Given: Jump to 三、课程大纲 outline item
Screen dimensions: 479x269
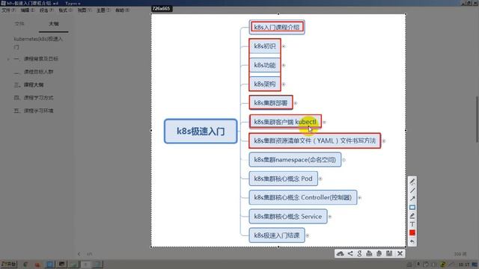Looking at the screenshot, I should [x=28, y=84].
